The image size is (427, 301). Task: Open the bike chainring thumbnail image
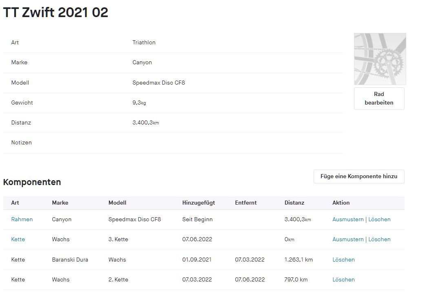point(380,59)
